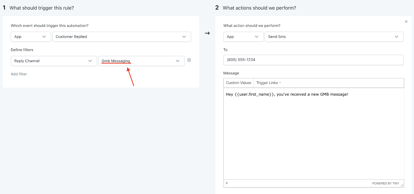
Task: Click the arrow between trigger and action panels
Action: click(x=207, y=33)
